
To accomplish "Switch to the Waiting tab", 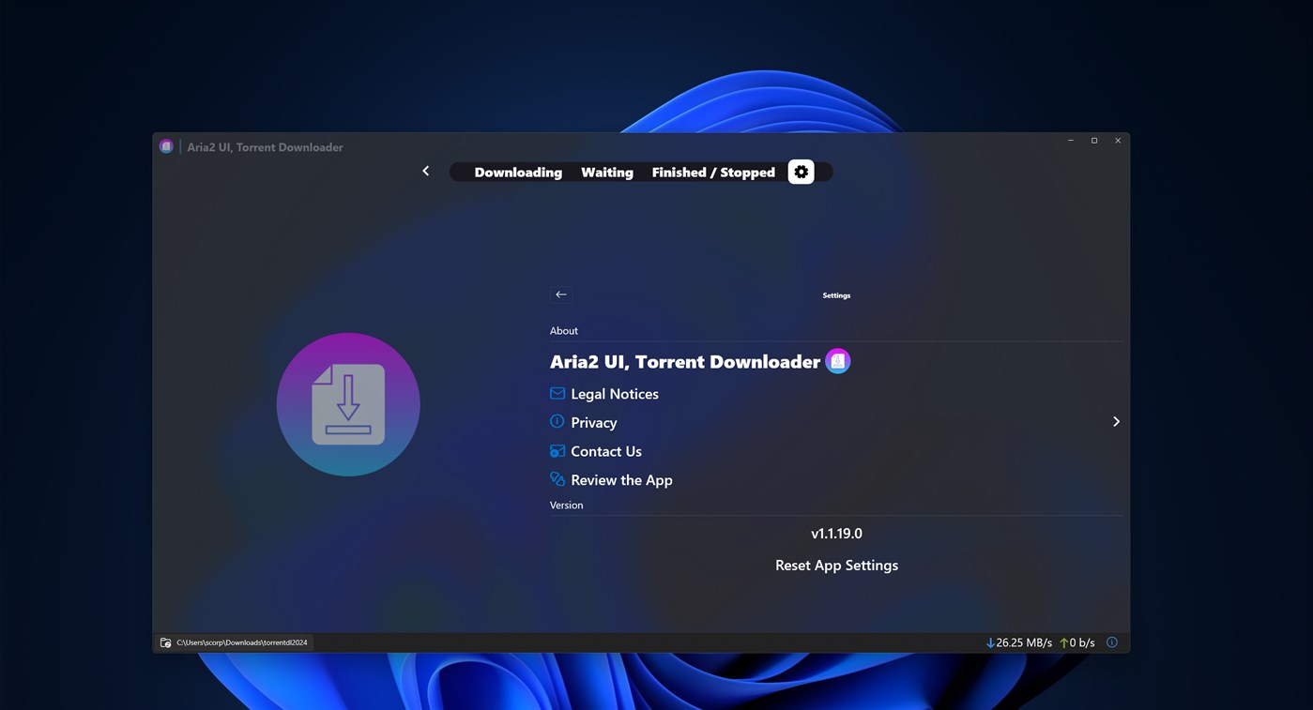I will (606, 172).
